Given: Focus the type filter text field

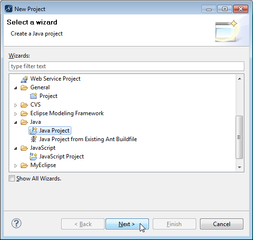Looking at the screenshot, I should click(x=126, y=66).
